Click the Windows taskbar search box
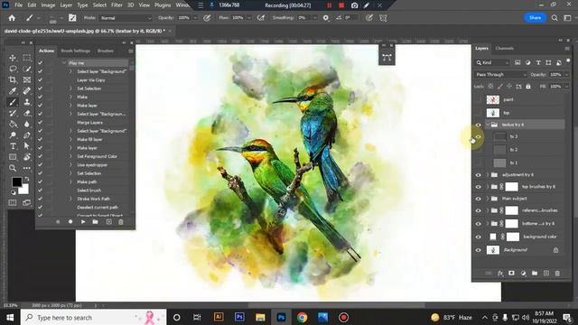Screen dimensions: 578x325 (x=94, y=317)
